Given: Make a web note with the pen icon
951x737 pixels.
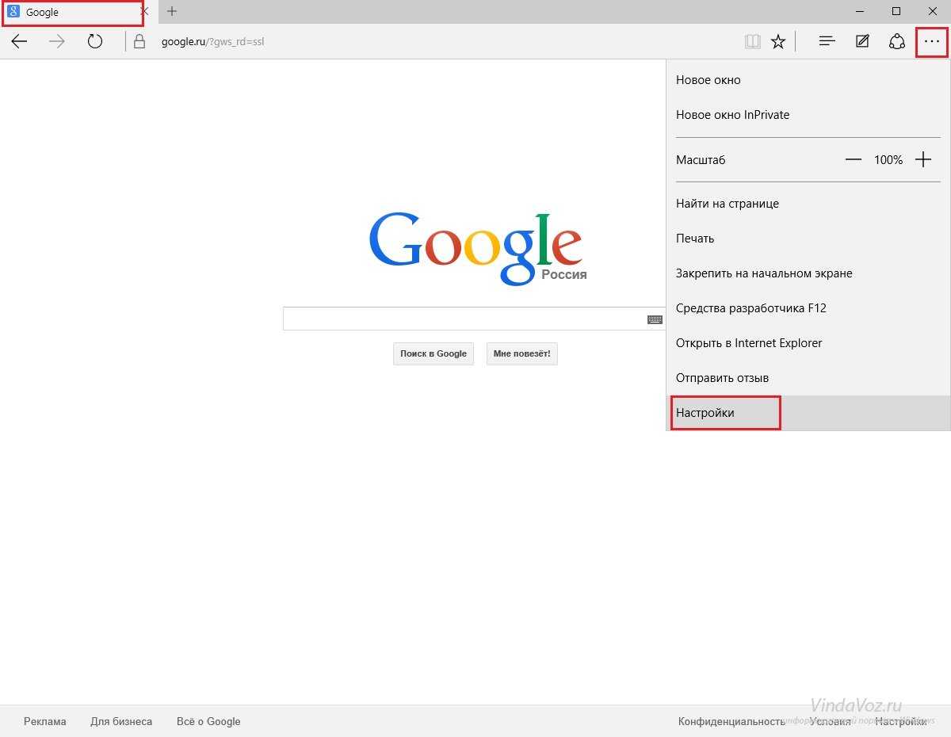Looking at the screenshot, I should pos(862,42).
